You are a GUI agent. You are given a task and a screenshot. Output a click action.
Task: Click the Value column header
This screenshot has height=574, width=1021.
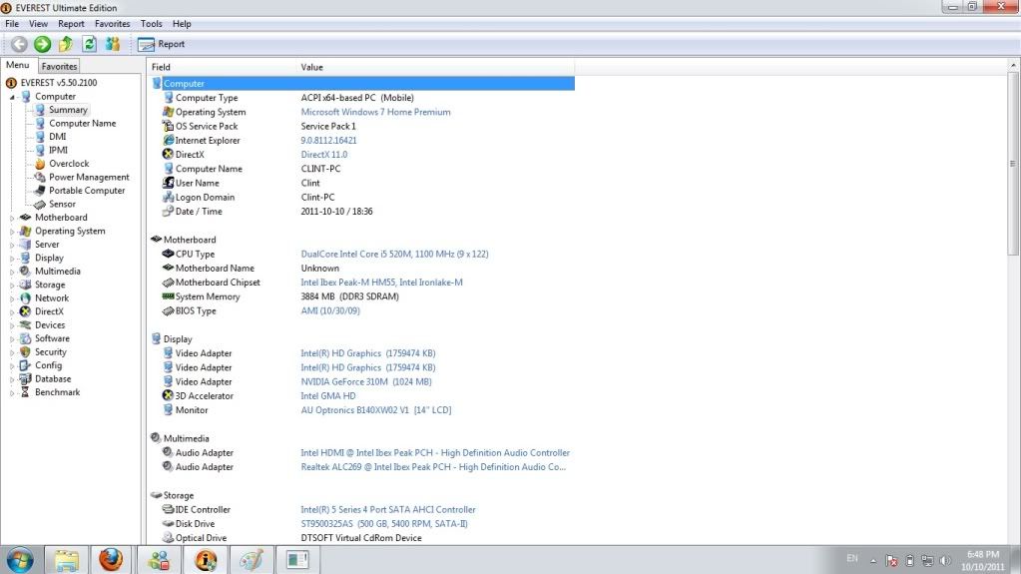311,67
